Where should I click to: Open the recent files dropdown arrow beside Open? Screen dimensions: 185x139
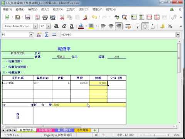point(23,17)
